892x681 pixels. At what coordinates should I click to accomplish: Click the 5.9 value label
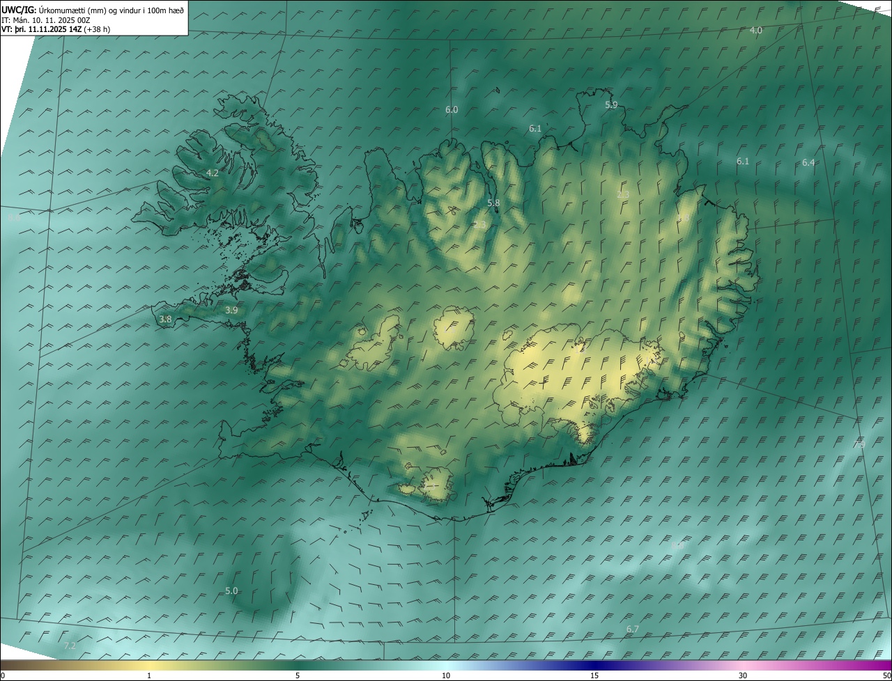click(x=610, y=104)
